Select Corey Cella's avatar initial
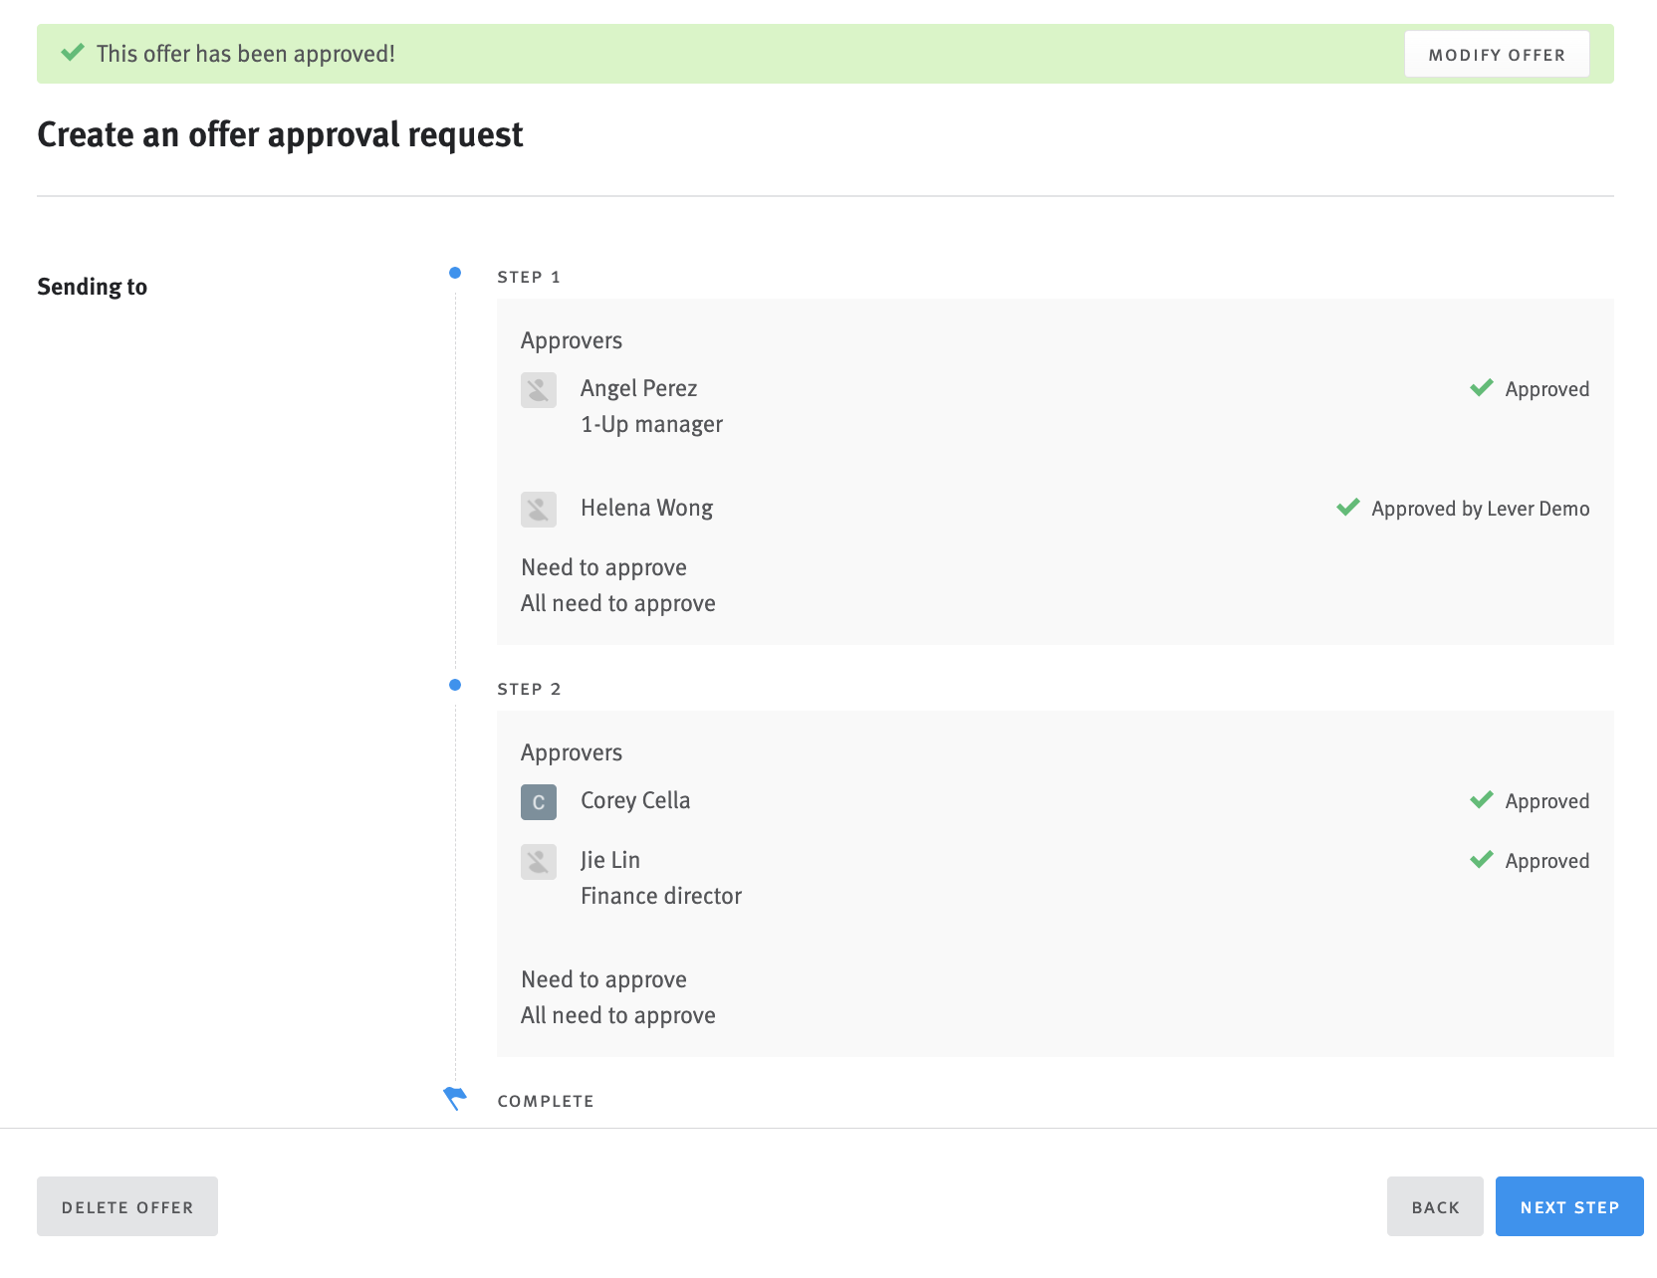Screen dimensions: 1657x1278 539,802
